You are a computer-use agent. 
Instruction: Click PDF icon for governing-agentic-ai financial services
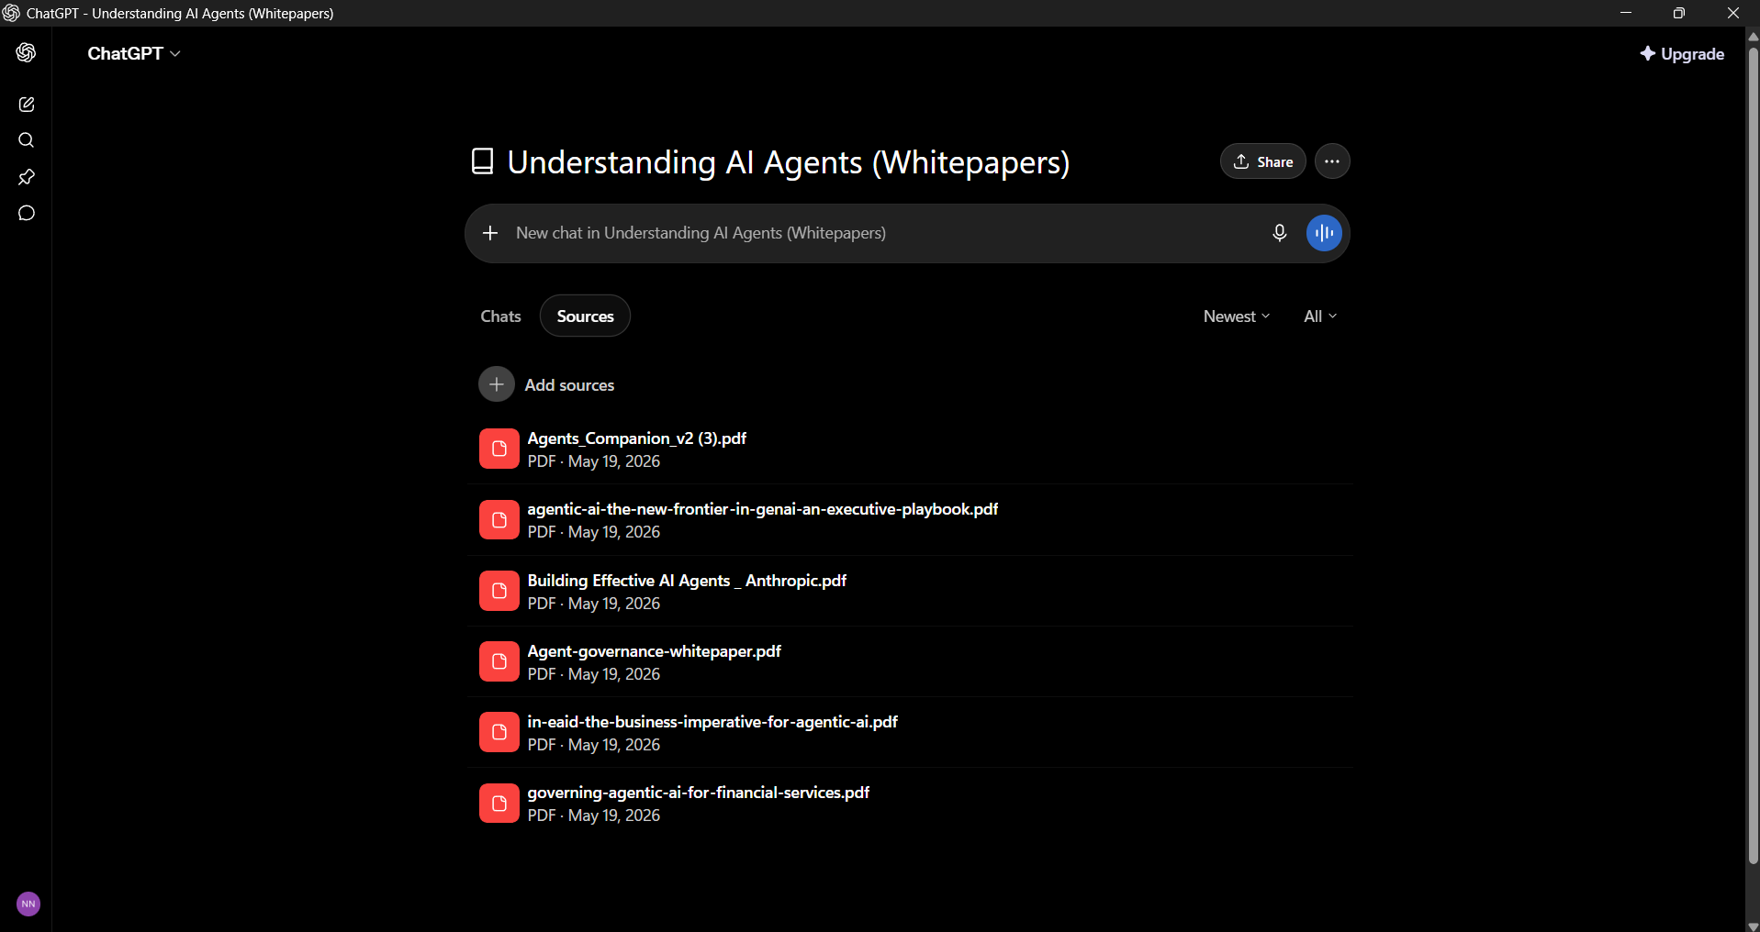pyautogui.click(x=499, y=803)
